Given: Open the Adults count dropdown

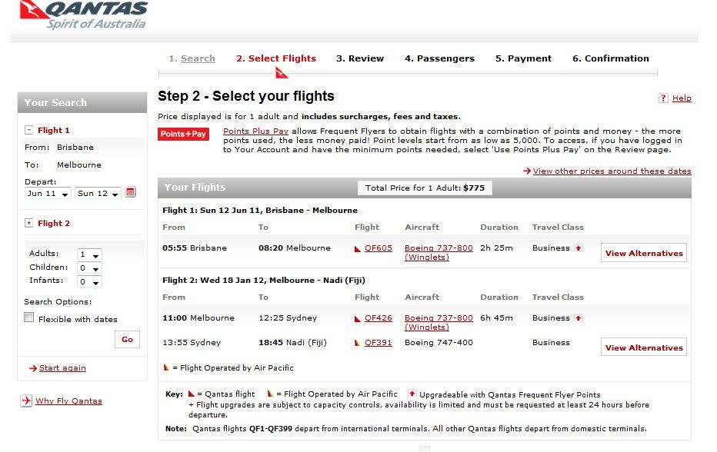Looking at the screenshot, I should (89, 254).
